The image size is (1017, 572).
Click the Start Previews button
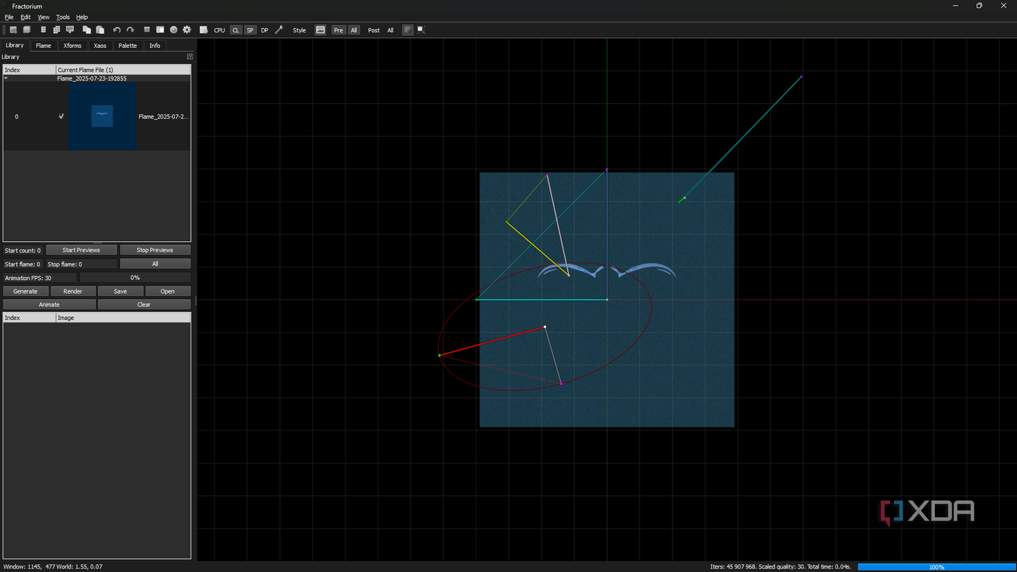[x=81, y=250]
